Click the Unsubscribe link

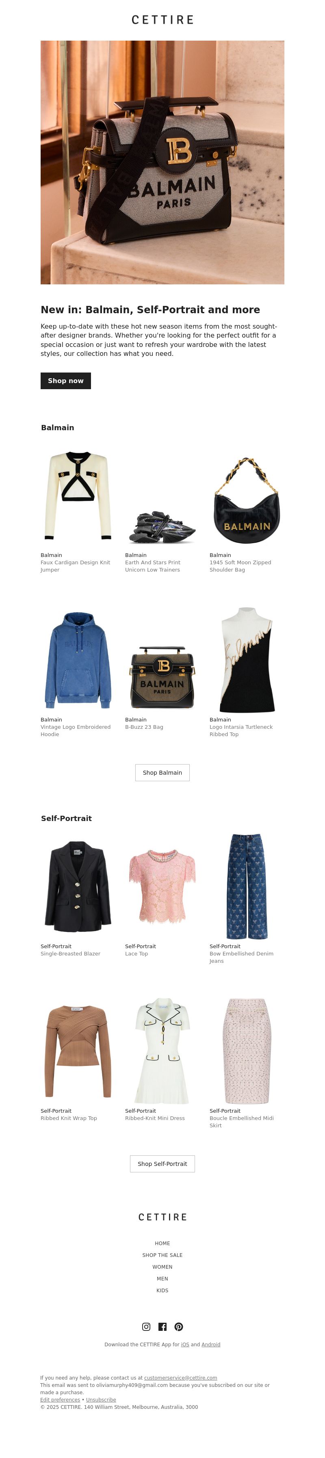[x=101, y=1399]
